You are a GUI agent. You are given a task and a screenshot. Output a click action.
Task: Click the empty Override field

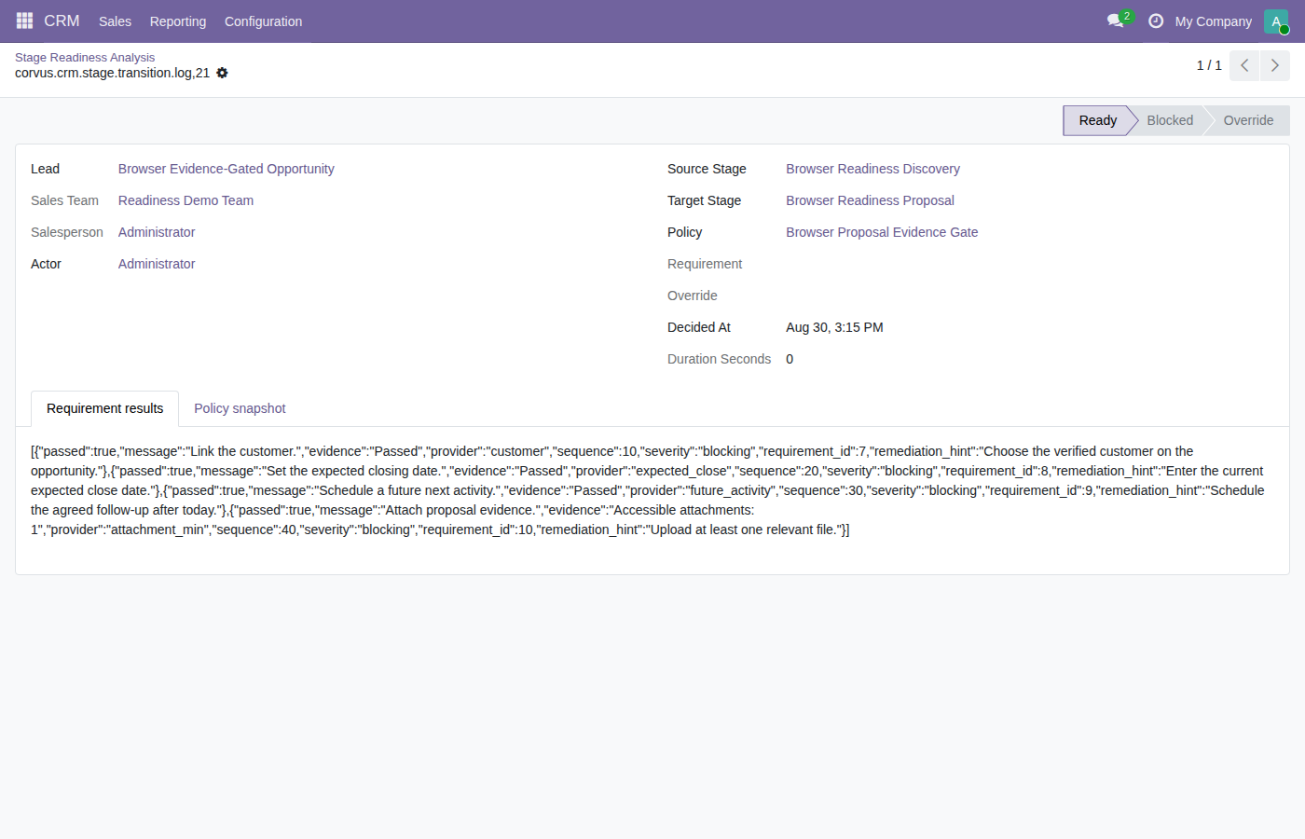click(x=1030, y=296)
